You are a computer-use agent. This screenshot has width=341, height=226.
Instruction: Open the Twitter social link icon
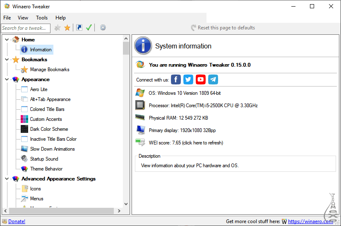(x=188, y=79)
